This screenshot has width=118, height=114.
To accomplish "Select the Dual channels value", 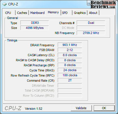I will point(91,23).
